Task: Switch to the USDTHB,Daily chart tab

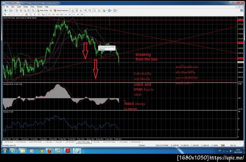Action: click(x=136, y=142)
